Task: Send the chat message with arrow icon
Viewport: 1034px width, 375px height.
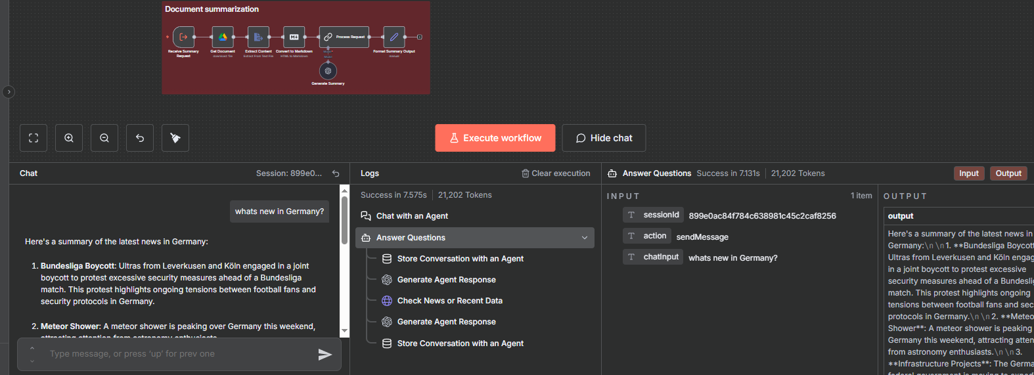Action: coord(325,355)
